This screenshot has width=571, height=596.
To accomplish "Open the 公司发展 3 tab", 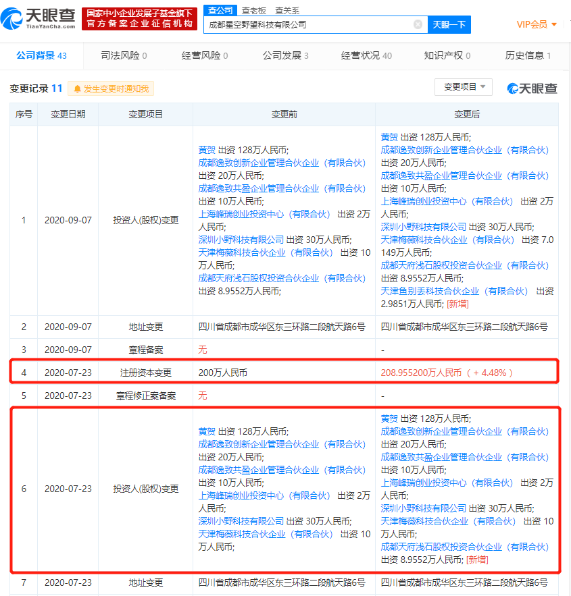I will (285, 55).
